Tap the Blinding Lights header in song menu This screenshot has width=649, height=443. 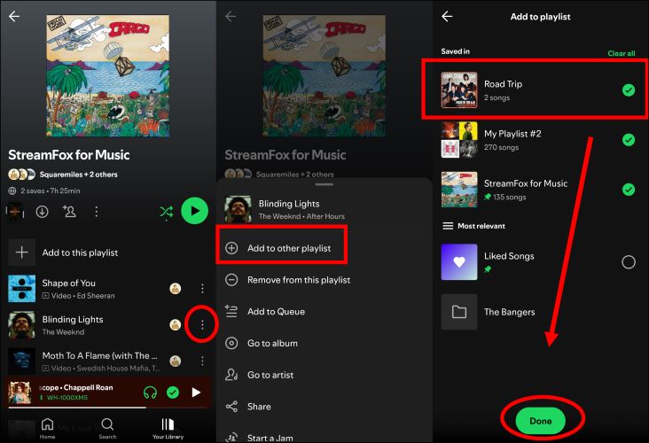coord(324,209)
